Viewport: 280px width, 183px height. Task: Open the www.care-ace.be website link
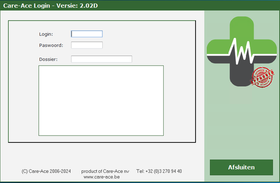tap(102, 177)
